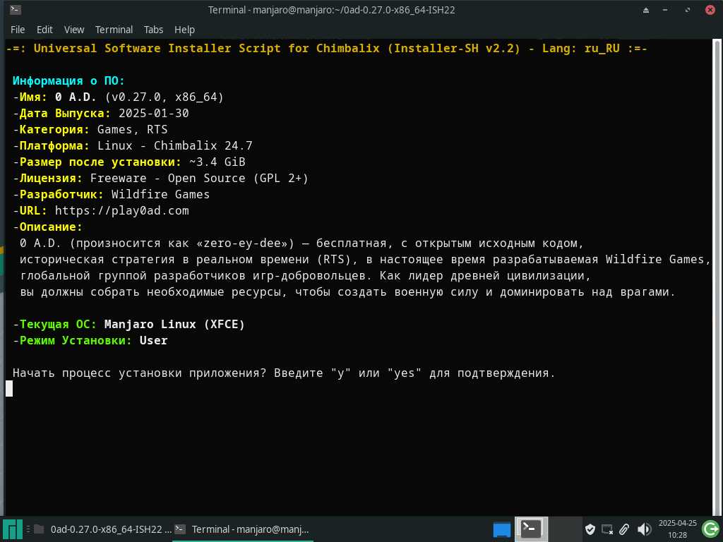This screenshot has width=723, height=542.
Task: Click the 'Описание:' label
Action: [x=51, y=227]
